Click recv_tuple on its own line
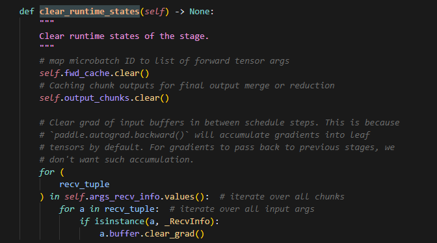Image resolution: width=437 pixels, height=243 pixels. click(85, 185)
